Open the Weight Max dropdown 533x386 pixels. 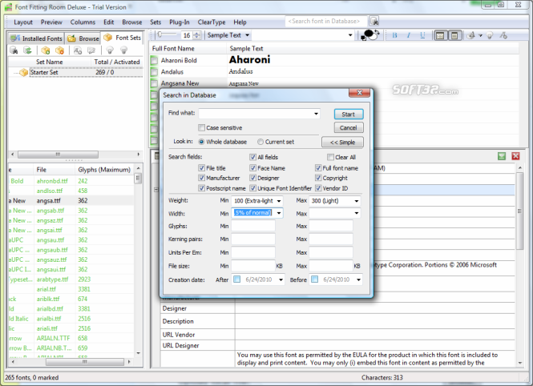click(357, 201)
